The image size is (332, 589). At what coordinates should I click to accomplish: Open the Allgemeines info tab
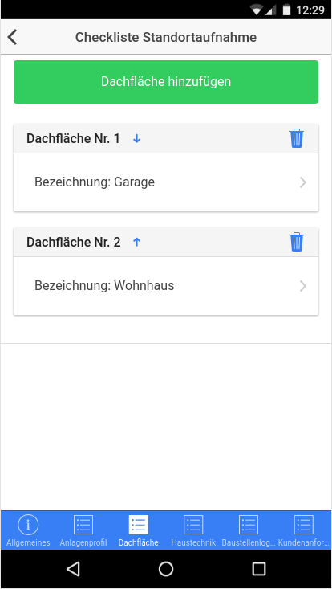click(28, 530)
